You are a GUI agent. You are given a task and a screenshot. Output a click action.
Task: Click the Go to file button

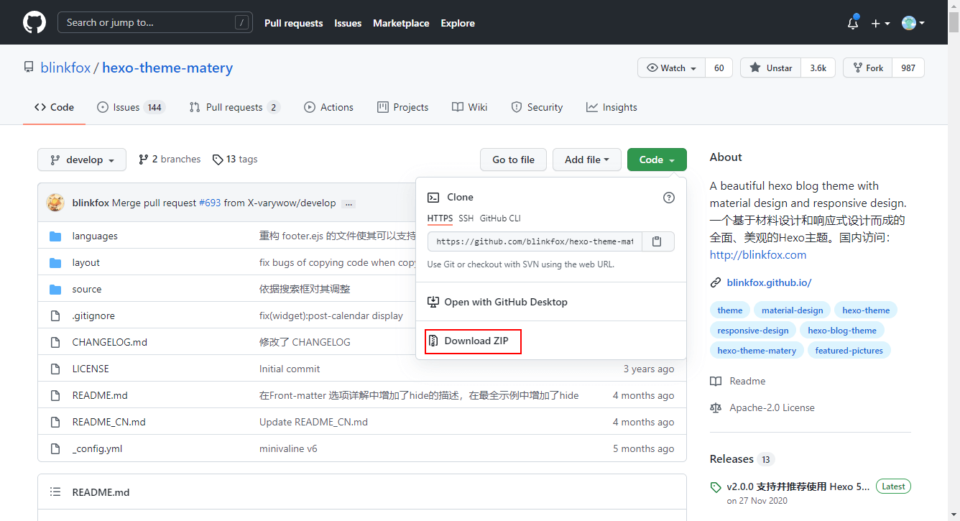point(513,160)
